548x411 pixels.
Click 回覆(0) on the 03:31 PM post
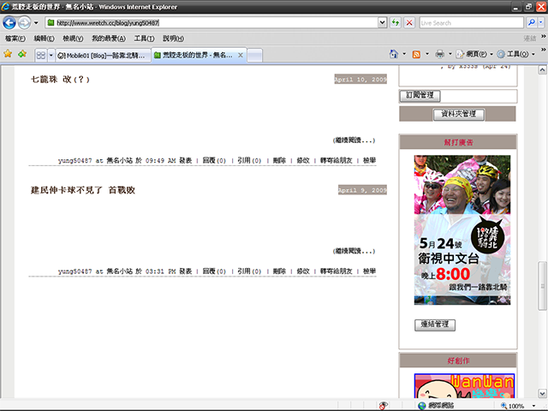pyautogui.click(x=214, y=271)
